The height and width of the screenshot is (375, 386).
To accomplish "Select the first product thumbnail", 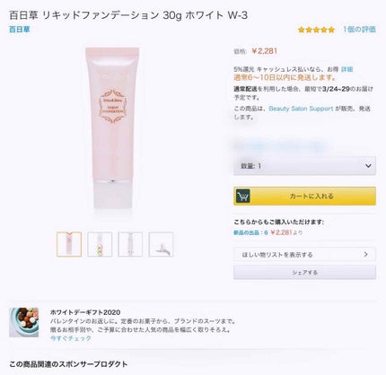I will point(69,244).
